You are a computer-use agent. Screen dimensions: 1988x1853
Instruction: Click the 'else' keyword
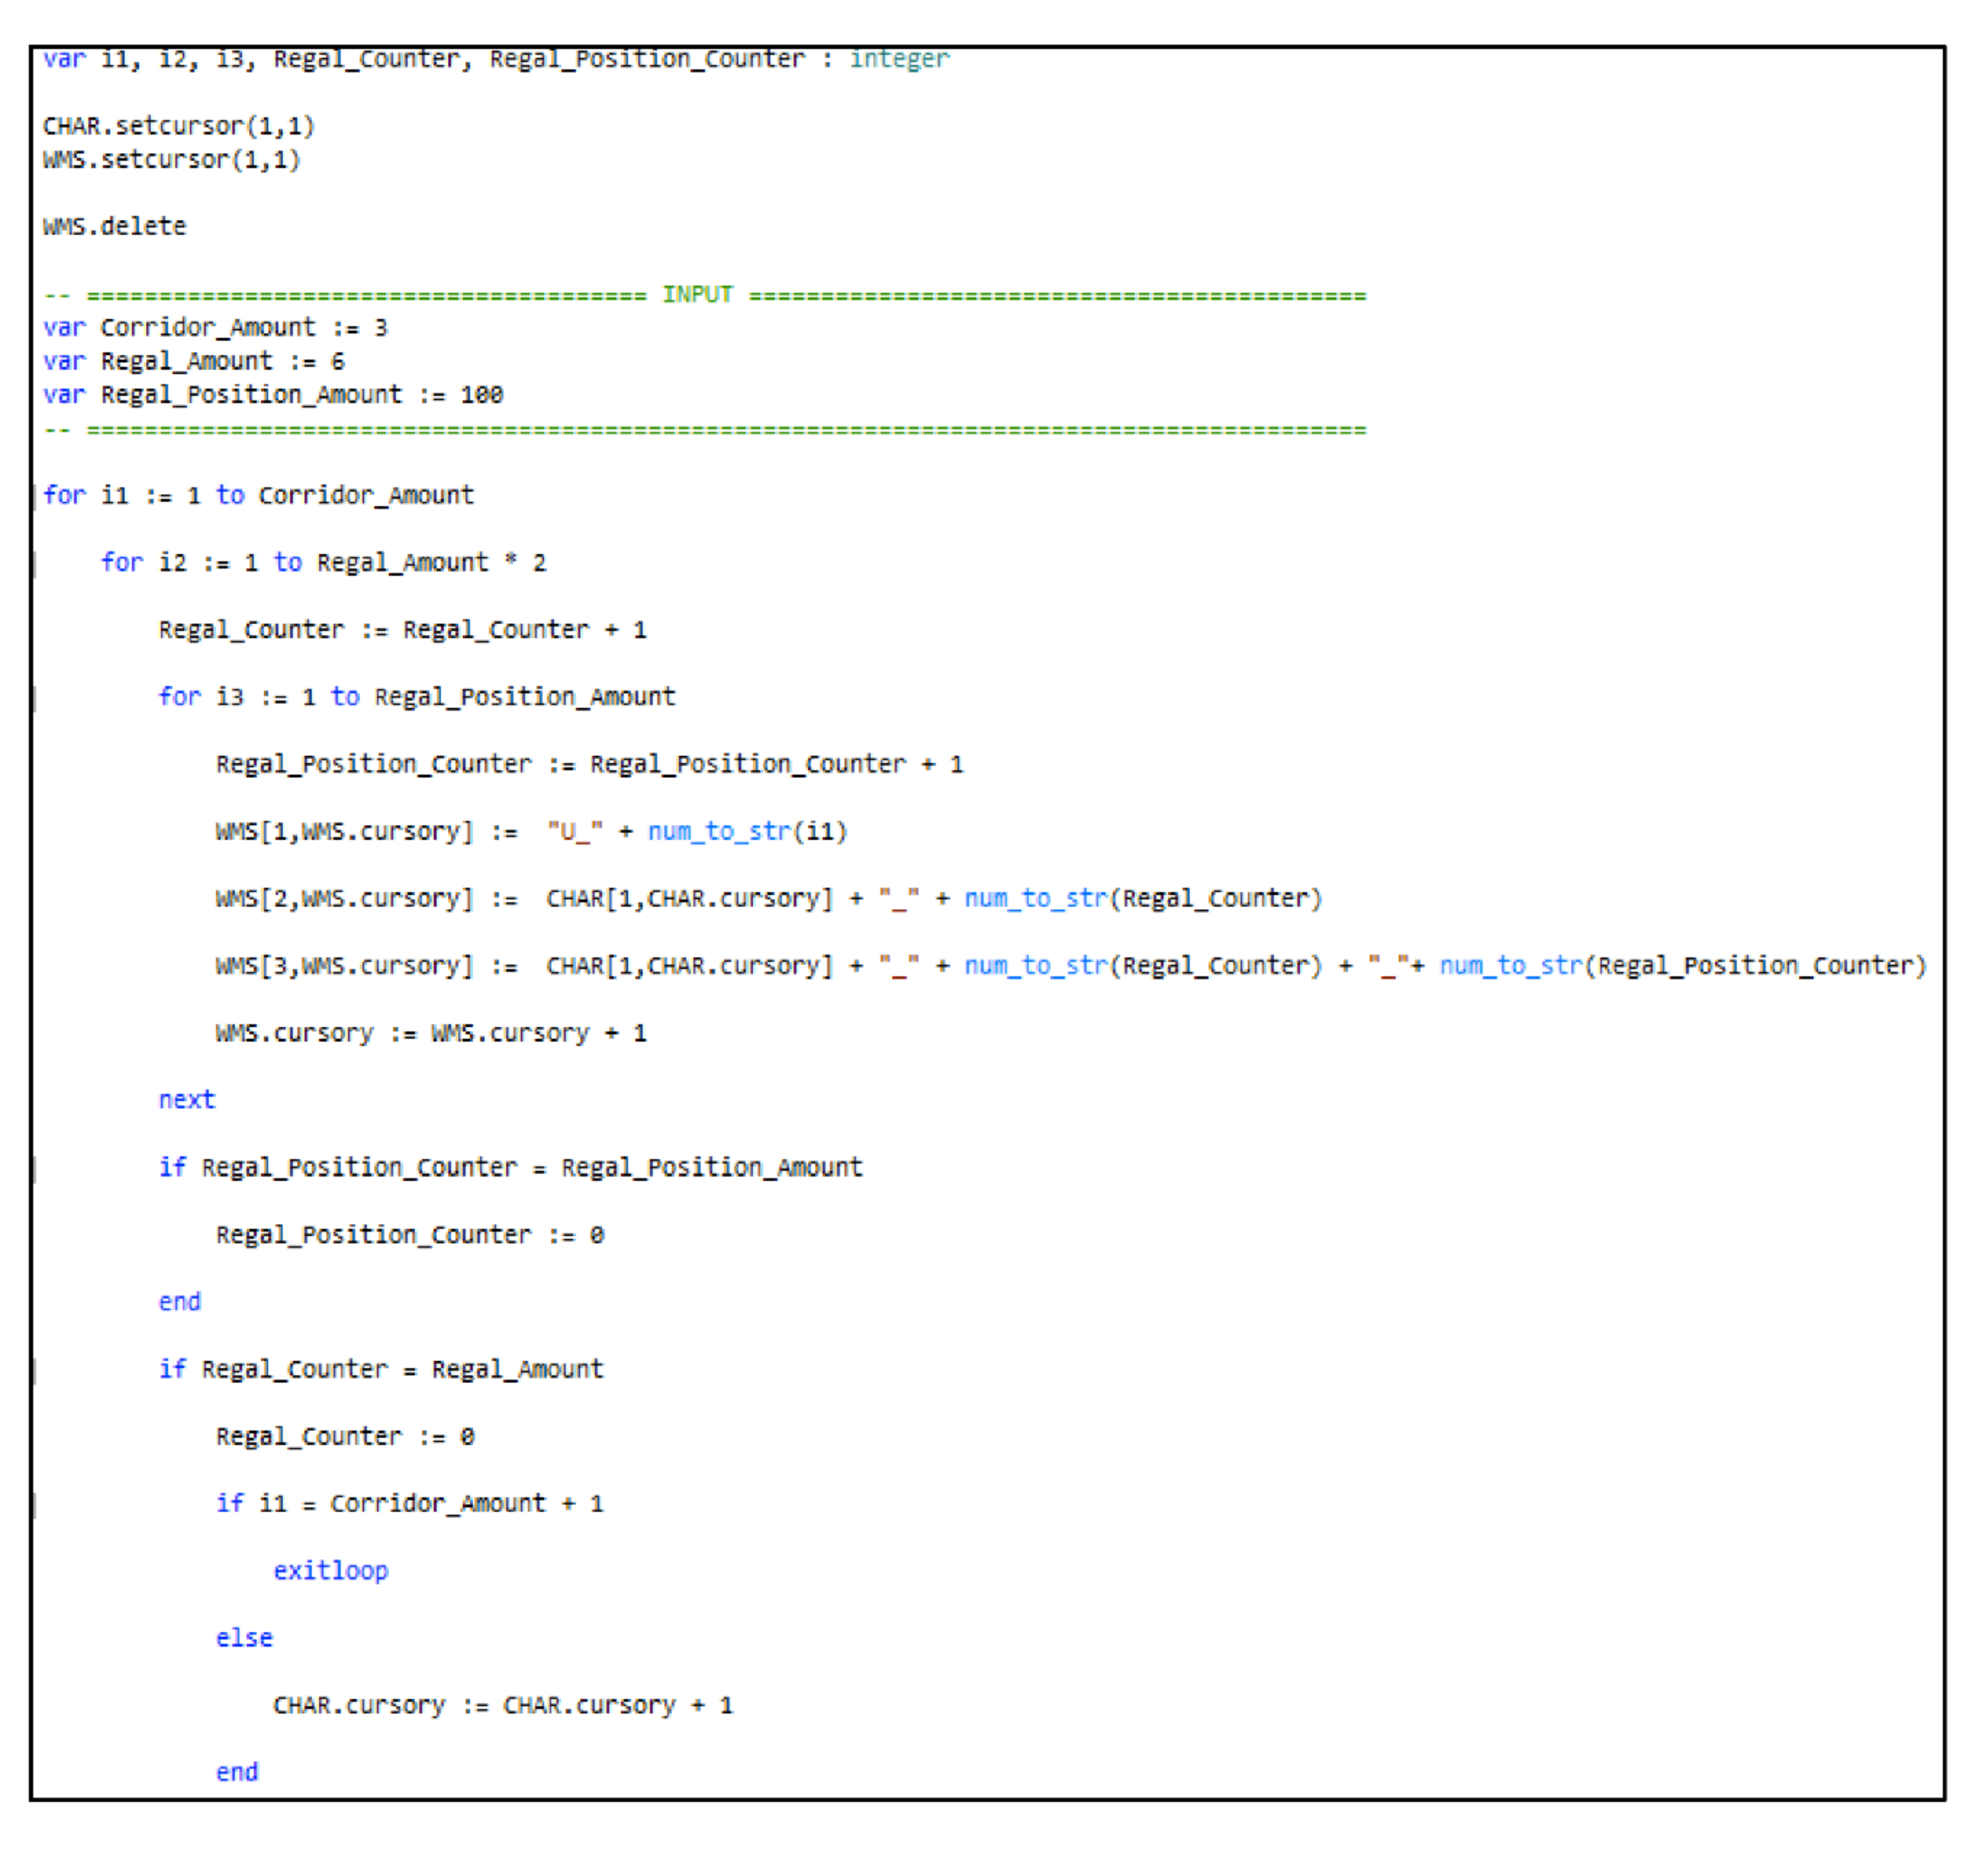click(x=244, y=1637)
